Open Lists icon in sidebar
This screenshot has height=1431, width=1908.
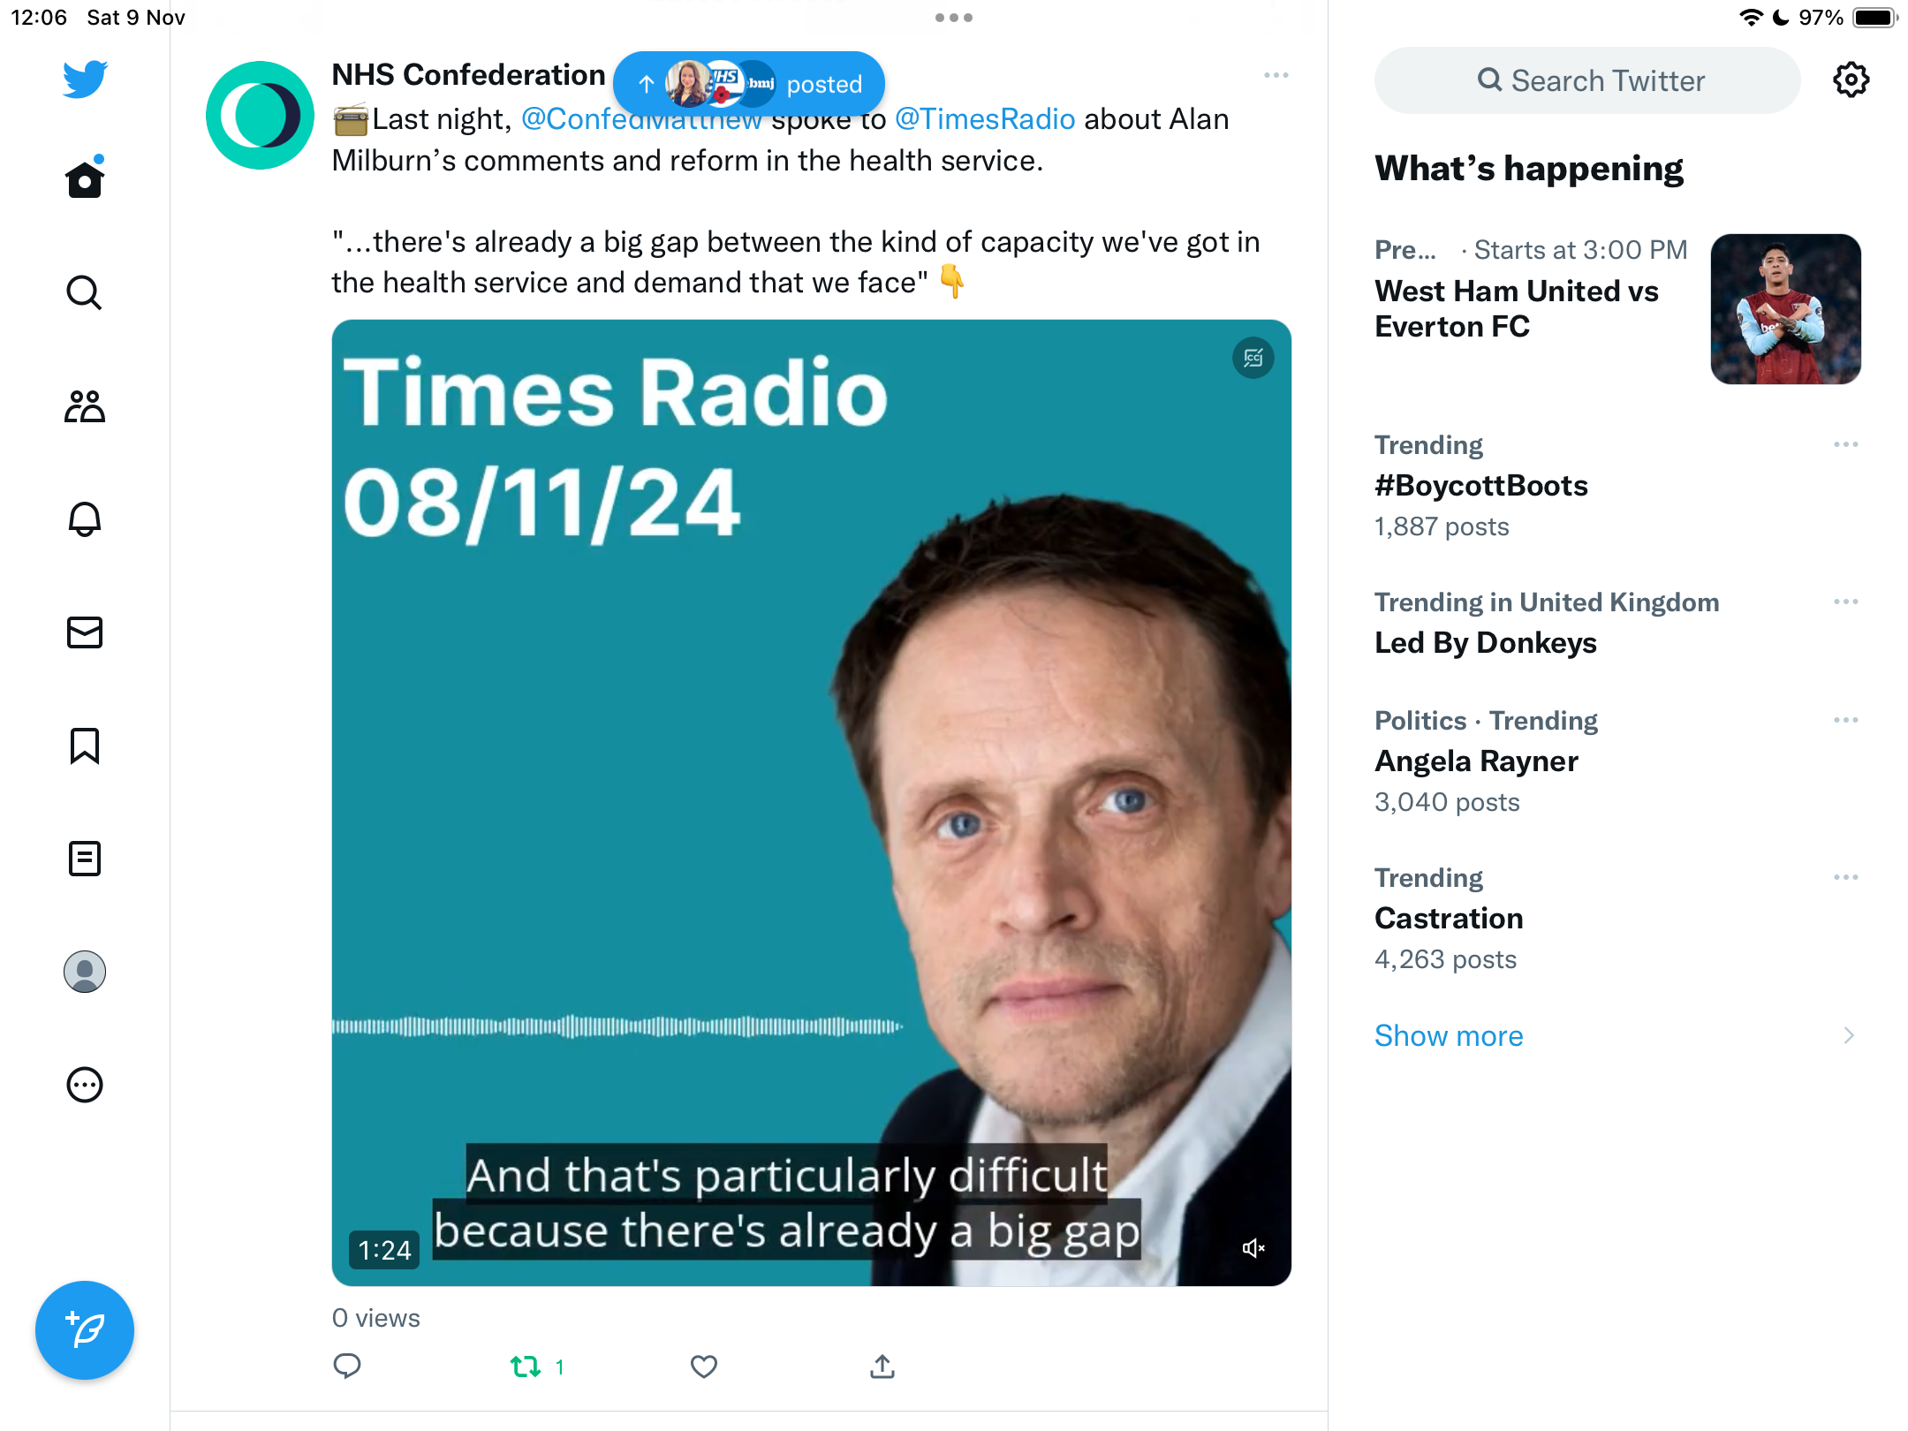coord(85,859)
